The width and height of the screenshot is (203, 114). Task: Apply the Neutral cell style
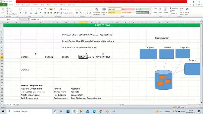(115, 13)
